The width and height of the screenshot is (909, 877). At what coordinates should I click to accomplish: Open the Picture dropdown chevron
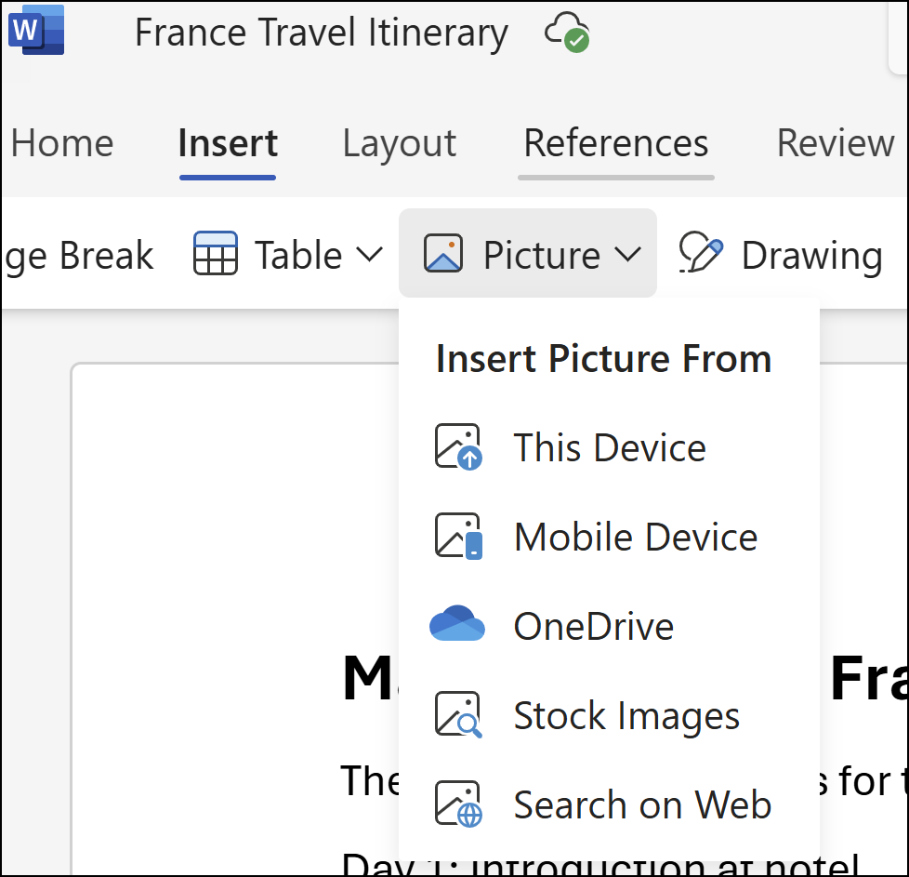pyautogui.click(x=632, y=252)
